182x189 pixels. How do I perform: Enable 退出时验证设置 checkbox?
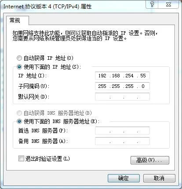coord(21,159)
